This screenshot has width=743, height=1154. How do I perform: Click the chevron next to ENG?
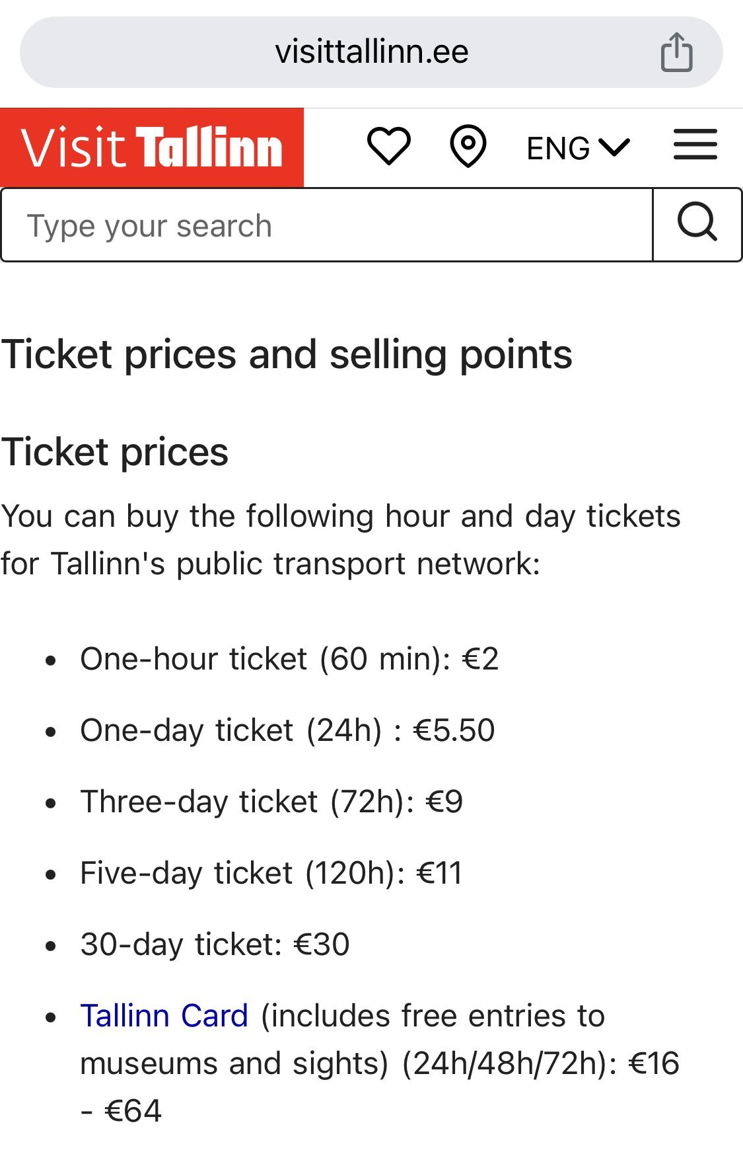click(614, 147)
